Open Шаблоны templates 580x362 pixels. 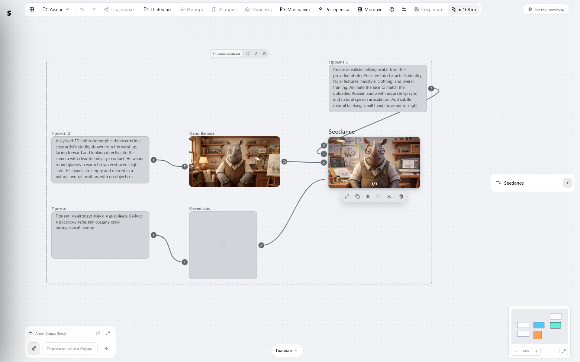[x=157, y=9]
